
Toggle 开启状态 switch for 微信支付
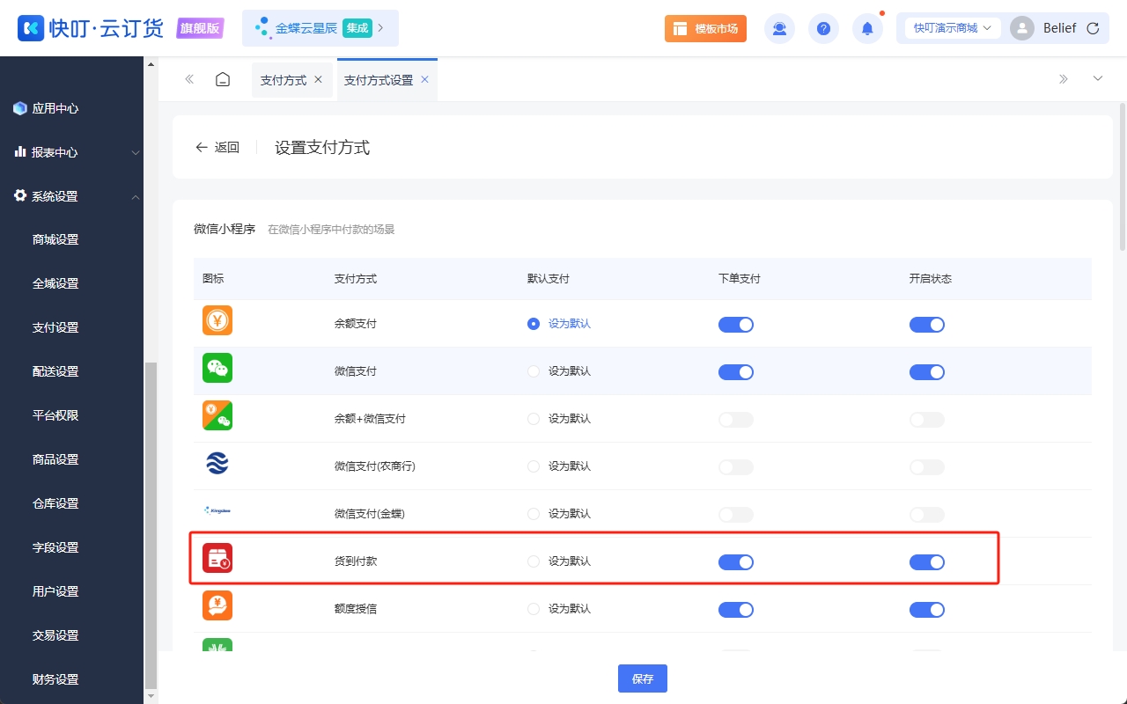pyautogui.click(x=927, y=372)
